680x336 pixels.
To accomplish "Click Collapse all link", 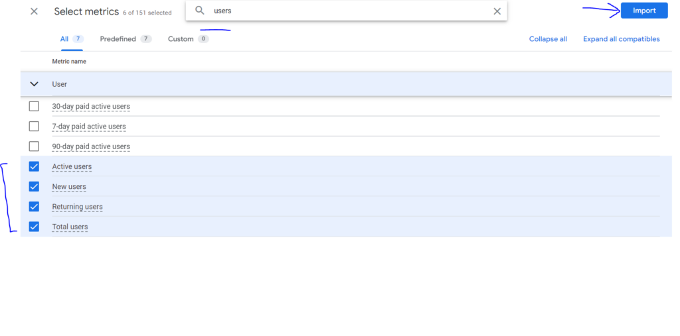I will tap(548, 39).
